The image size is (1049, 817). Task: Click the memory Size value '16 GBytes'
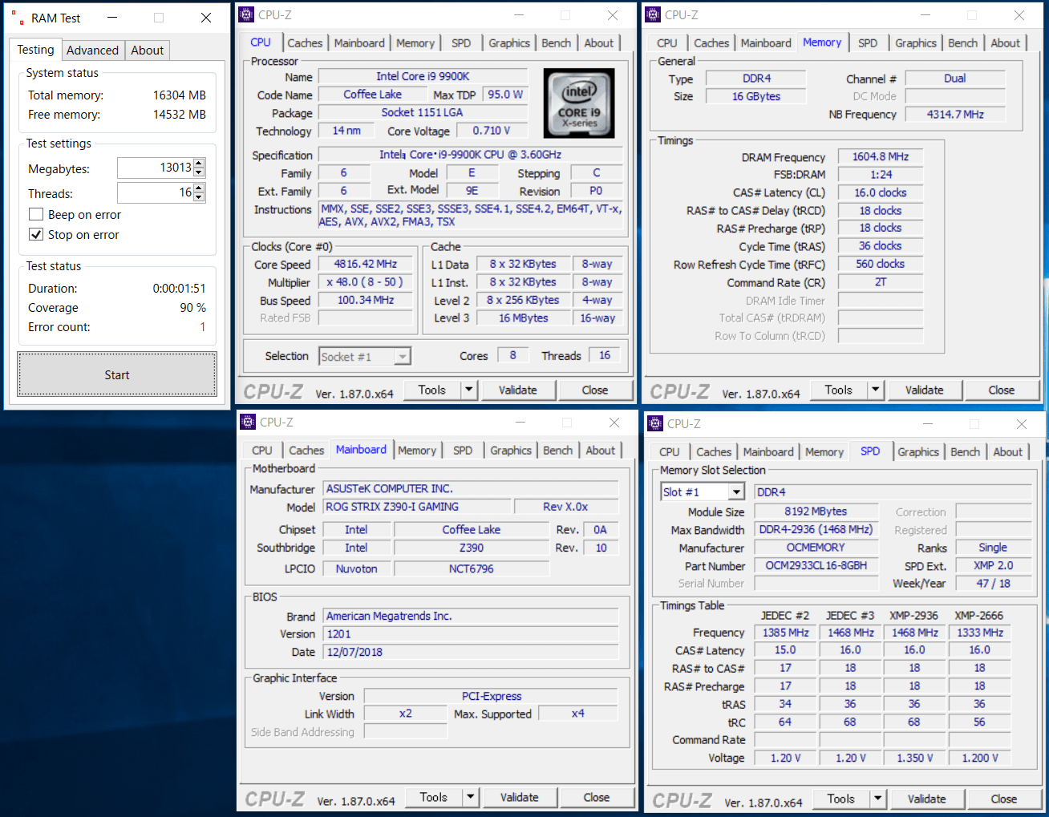756,96
